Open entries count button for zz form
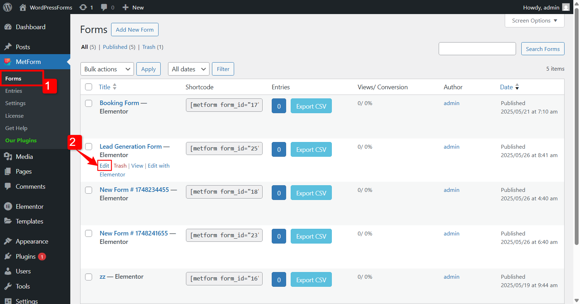 (279, 280)
